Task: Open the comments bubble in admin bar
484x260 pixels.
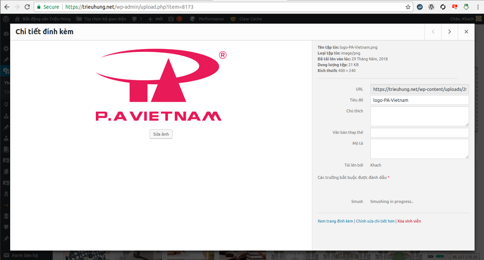Action: coord(137,19)
